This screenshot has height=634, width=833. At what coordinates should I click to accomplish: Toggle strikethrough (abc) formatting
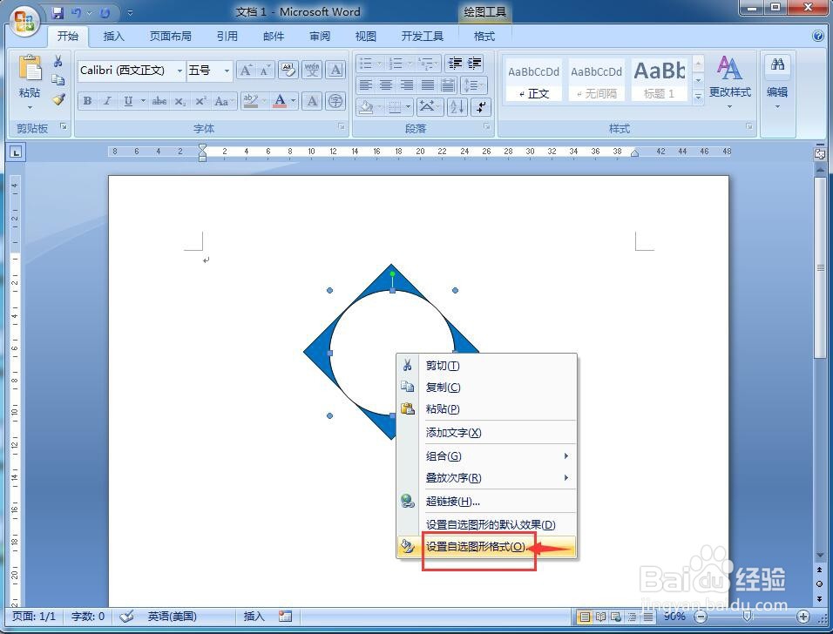159,101
